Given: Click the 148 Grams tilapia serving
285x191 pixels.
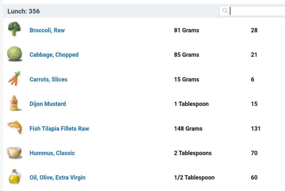Looking at the screenshot, I should [188, 129].
